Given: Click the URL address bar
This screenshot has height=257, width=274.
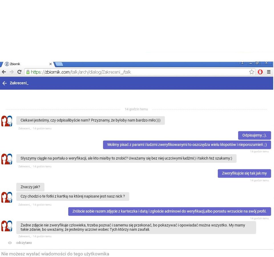Looking at the screenshot, I should coord(137,72).
